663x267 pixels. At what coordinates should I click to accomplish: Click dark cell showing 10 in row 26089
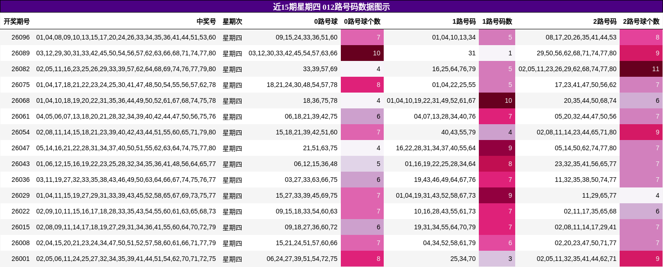pyautogui.click(x=362, y=53)
